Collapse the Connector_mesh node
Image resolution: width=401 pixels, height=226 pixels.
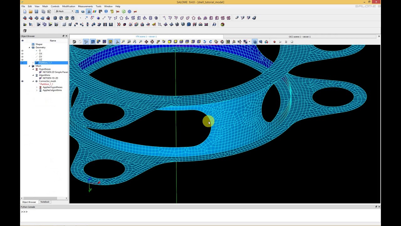click(33, 81)
